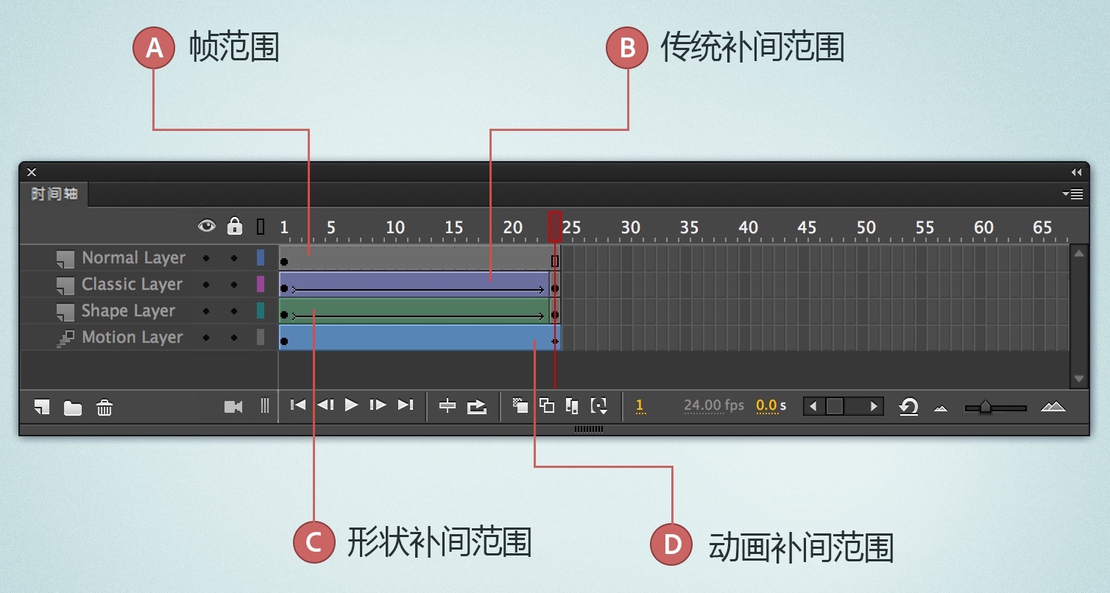Collapse the panel group with double arrows
Screen dimensions: 1110x593
tap(1077, 171)
